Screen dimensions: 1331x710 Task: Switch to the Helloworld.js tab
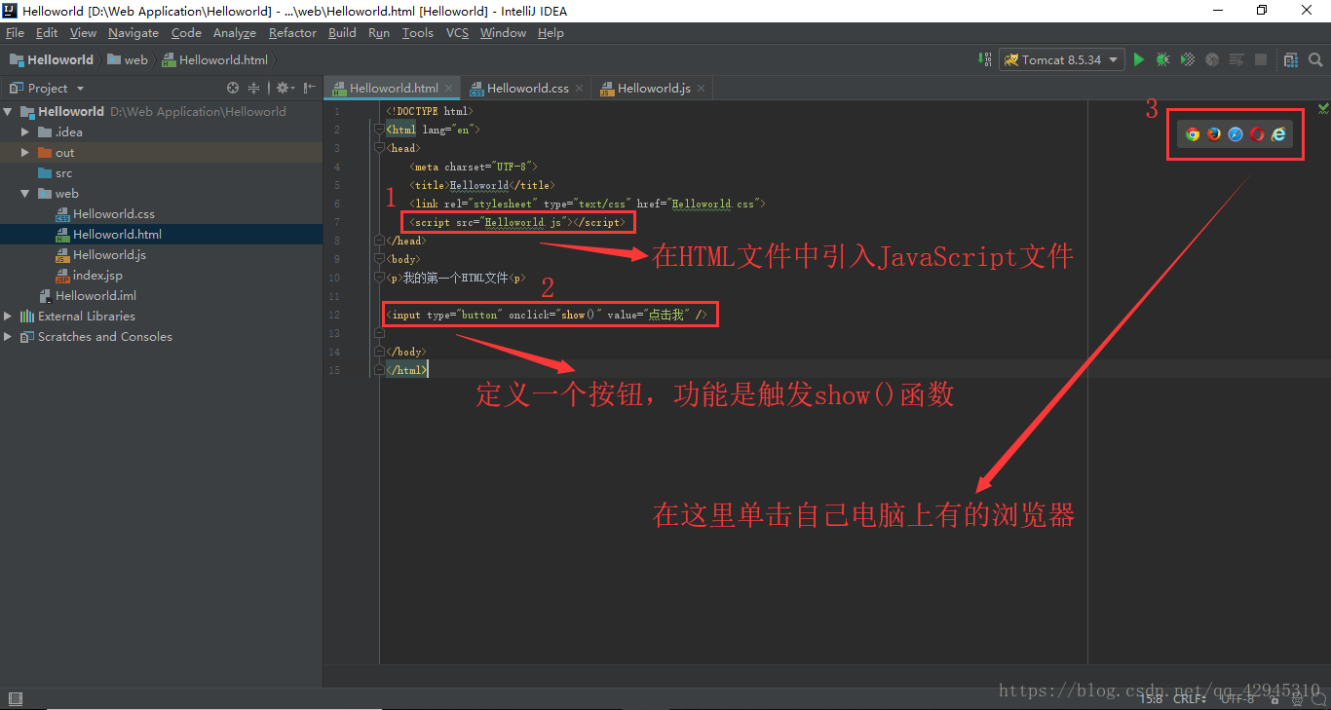point(654,88)
